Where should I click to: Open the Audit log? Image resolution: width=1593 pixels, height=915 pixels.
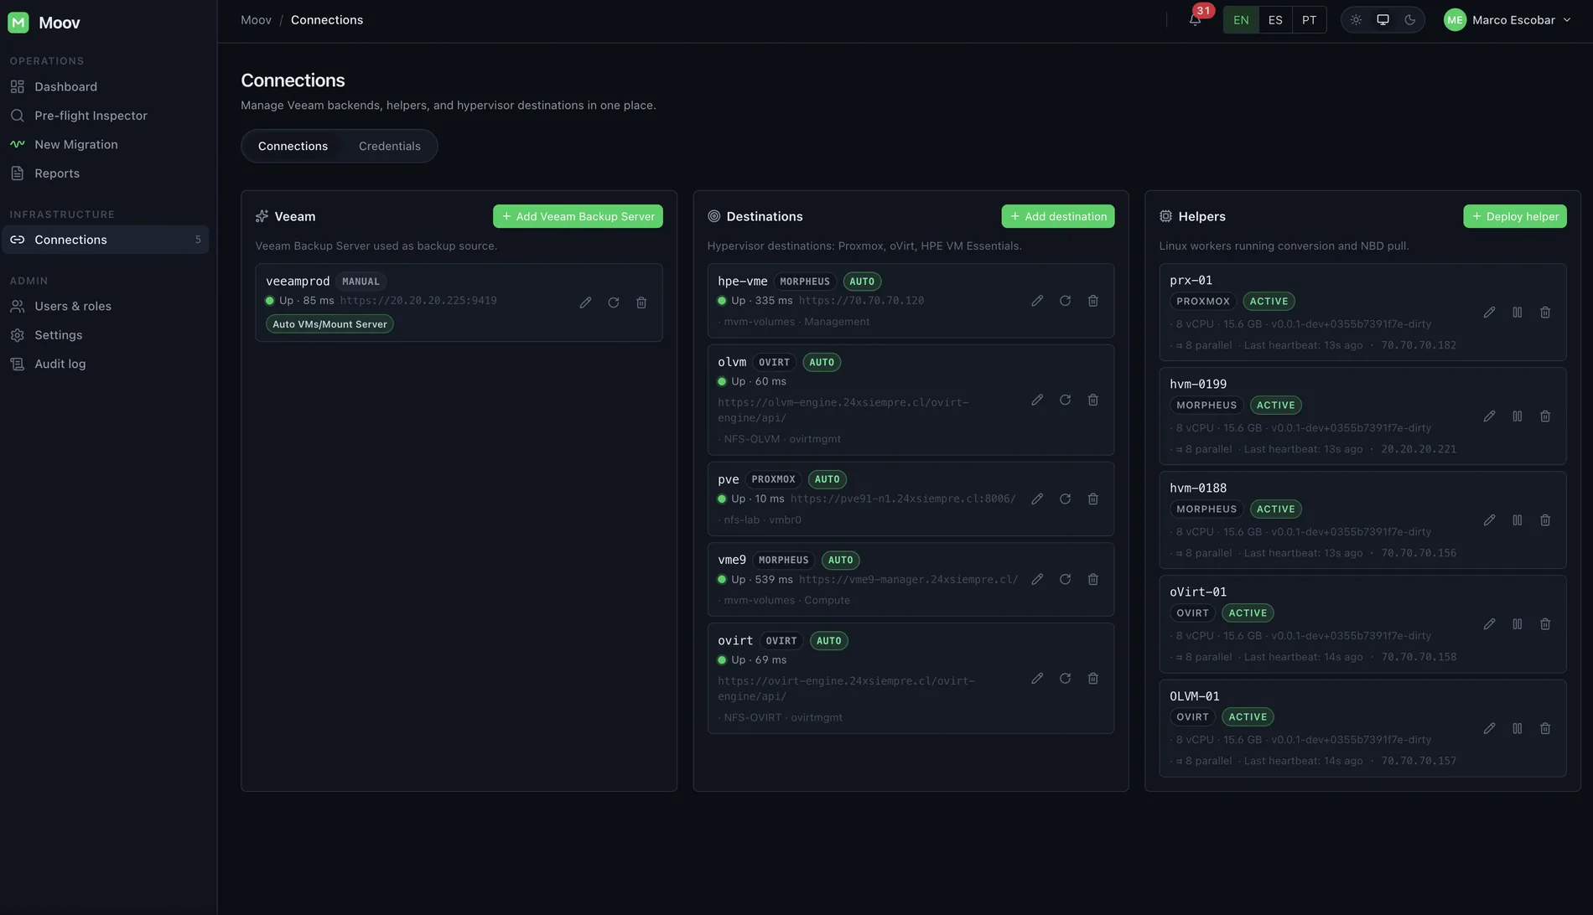point(105,364)
